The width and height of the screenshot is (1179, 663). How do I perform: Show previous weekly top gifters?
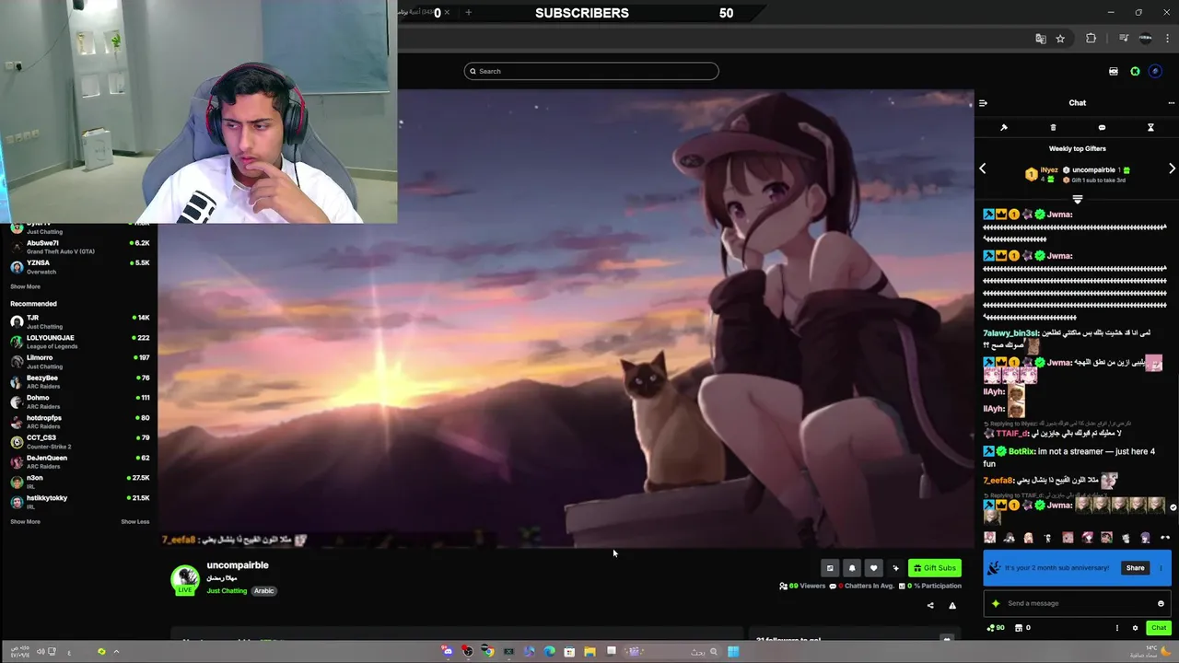coord(982,169)
